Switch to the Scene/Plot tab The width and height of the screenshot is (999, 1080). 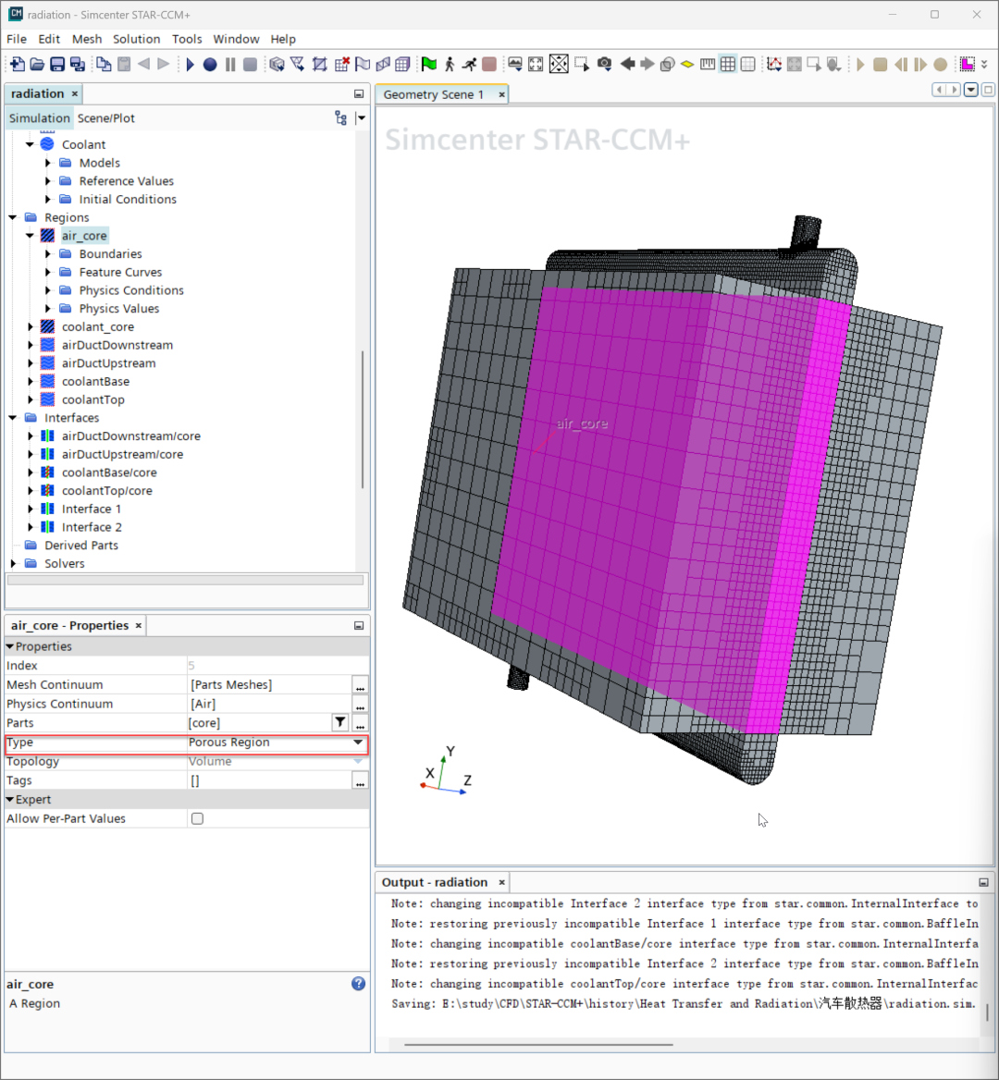[106, 117]
